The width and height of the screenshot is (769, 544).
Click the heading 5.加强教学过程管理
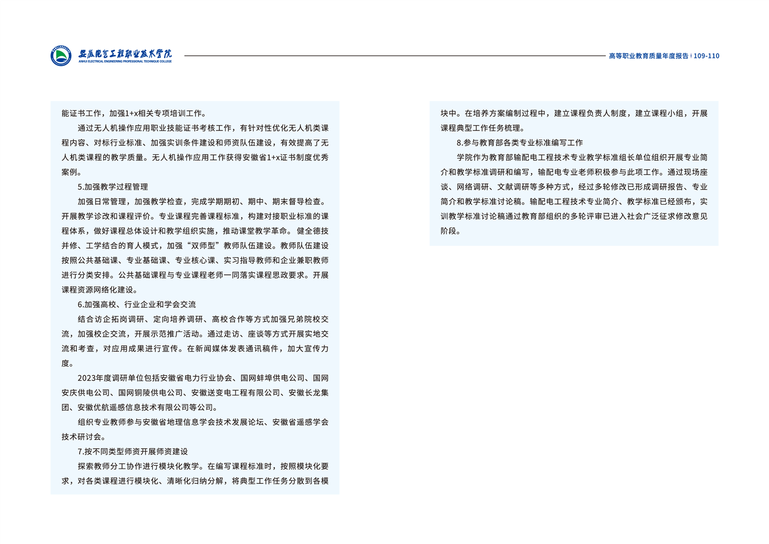point(113,187)
